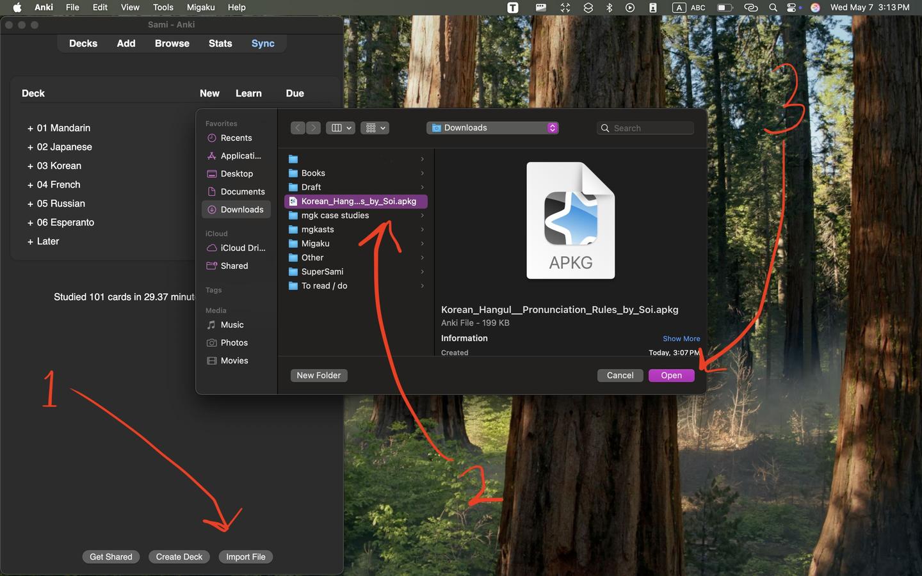Click the forward navigation arrow in file dialog

(314, 128)
